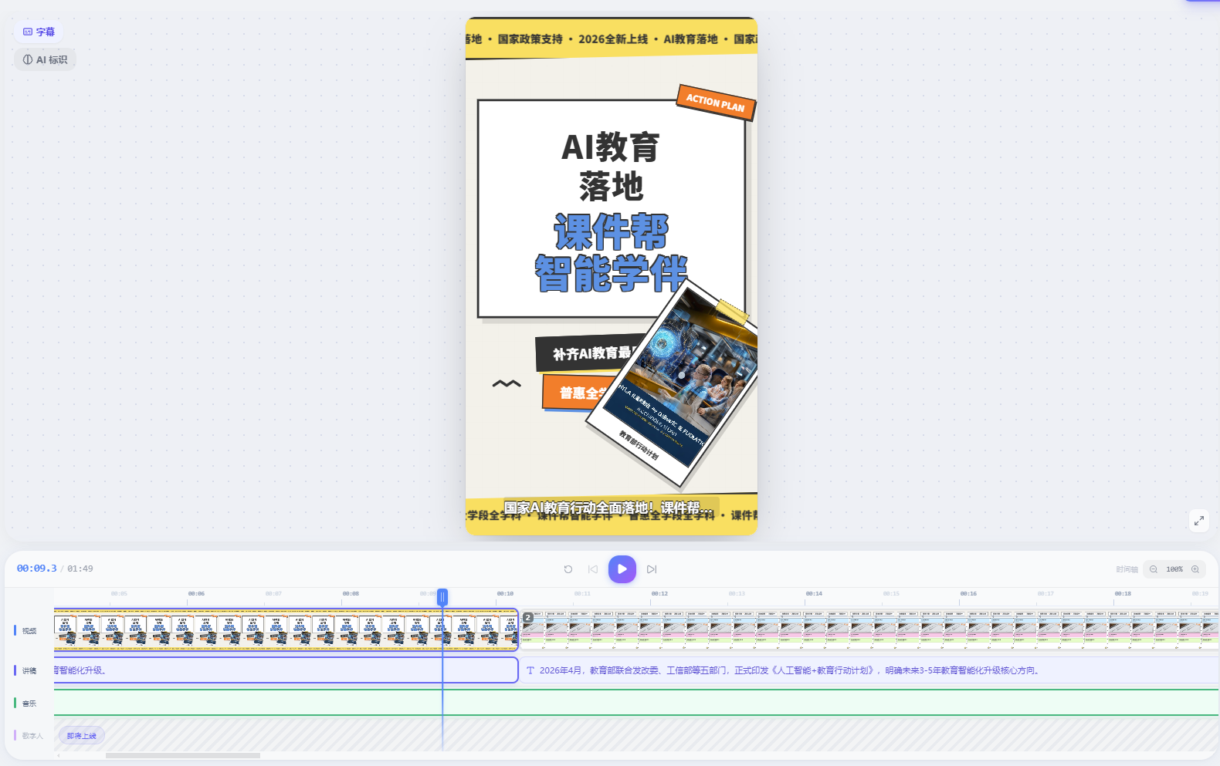This screenshot has height=766, width=1220.
Task: Click the 即将上线 coming soon badge
Action: [82, 736]
